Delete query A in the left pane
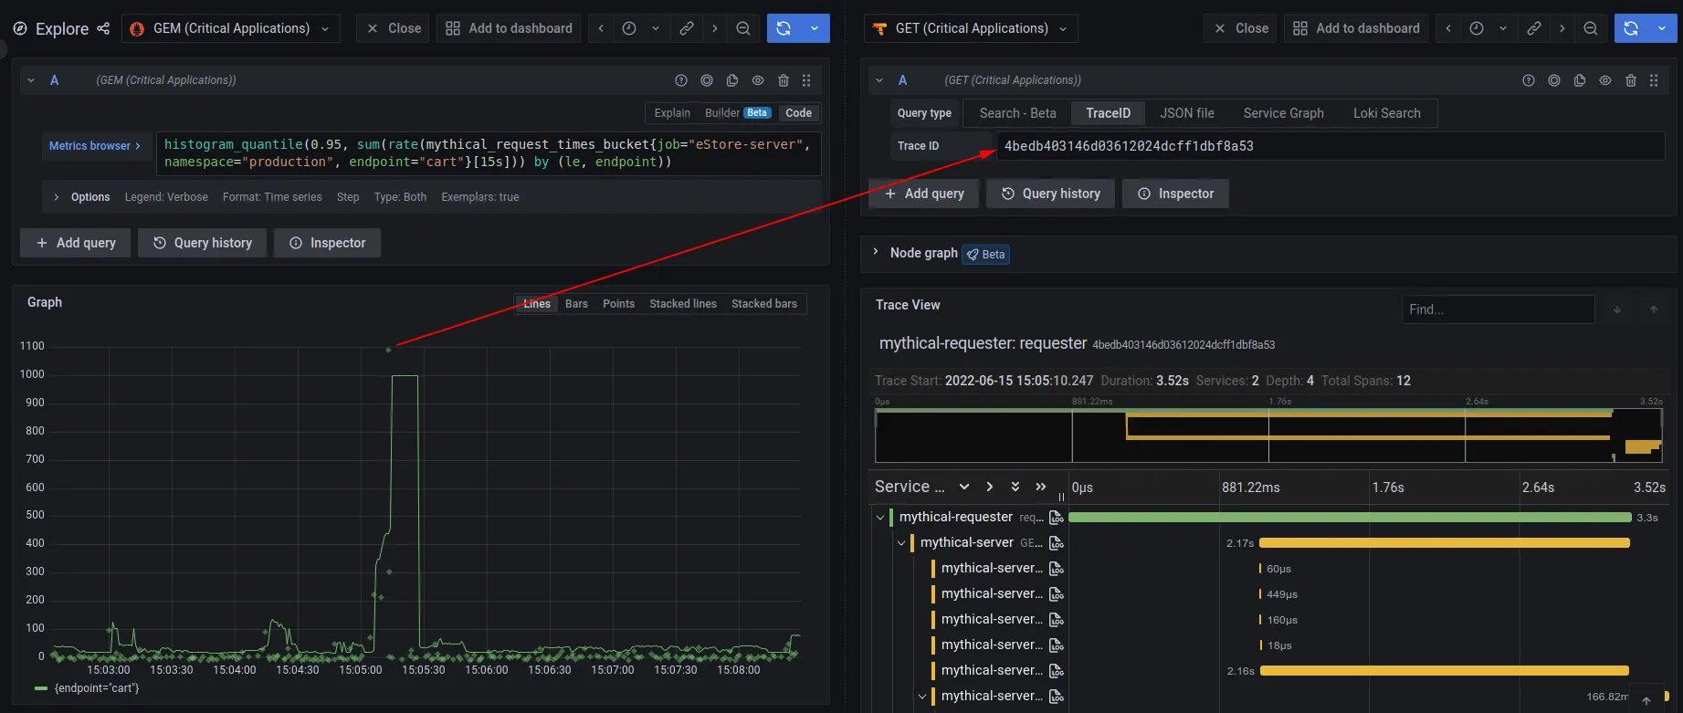This screenshot has height=713, width=1683. point(783,80)
